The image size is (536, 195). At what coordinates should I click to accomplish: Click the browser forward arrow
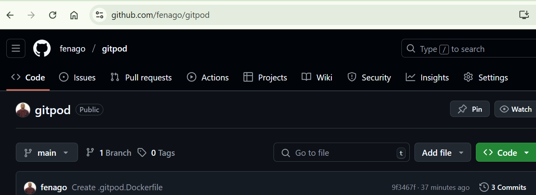31,15
